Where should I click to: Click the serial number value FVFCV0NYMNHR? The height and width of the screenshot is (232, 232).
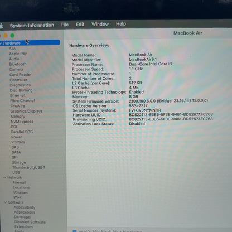[x=145, y=110]
